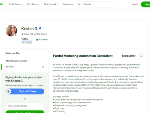Open the search type dropdown arrow
The image size is (150, 113).
click(82, 4)
